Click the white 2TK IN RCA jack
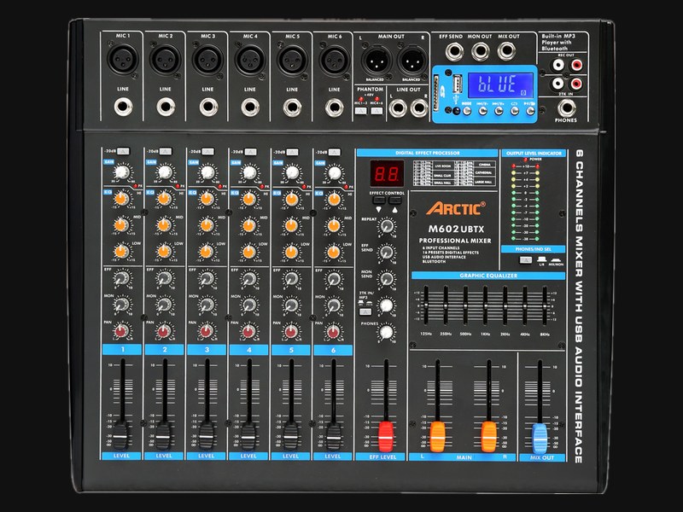 [558, 83]
